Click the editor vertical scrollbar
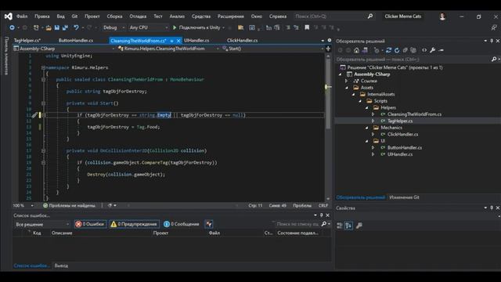This screenshot has width=501, height=282. [328, 127]
